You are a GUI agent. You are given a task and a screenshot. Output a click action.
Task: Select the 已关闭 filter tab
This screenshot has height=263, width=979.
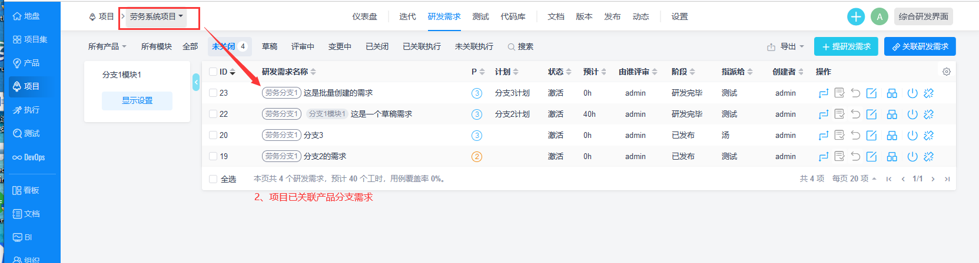click(377, 46)
